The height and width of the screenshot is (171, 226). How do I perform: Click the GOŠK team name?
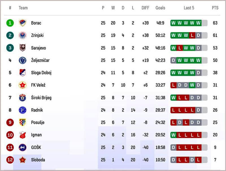[36, 147]
